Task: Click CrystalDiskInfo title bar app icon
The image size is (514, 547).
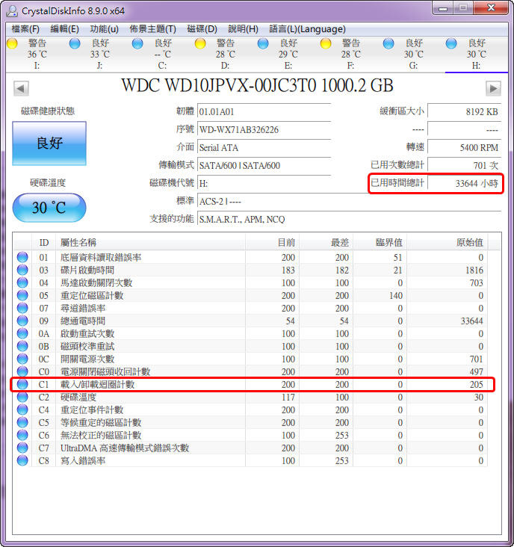Action: point(12,10)
